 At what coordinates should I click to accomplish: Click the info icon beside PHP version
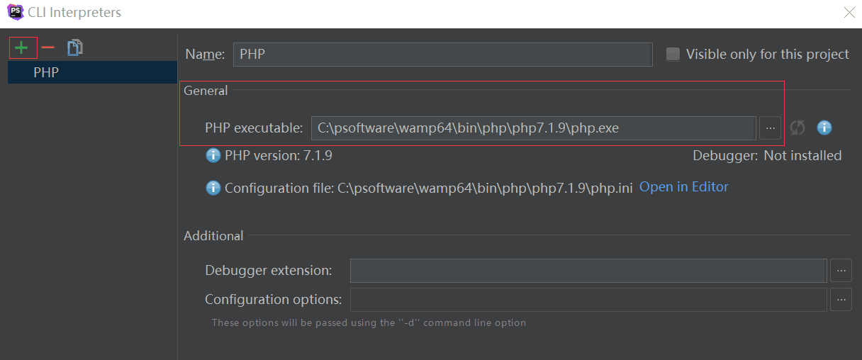213,155
